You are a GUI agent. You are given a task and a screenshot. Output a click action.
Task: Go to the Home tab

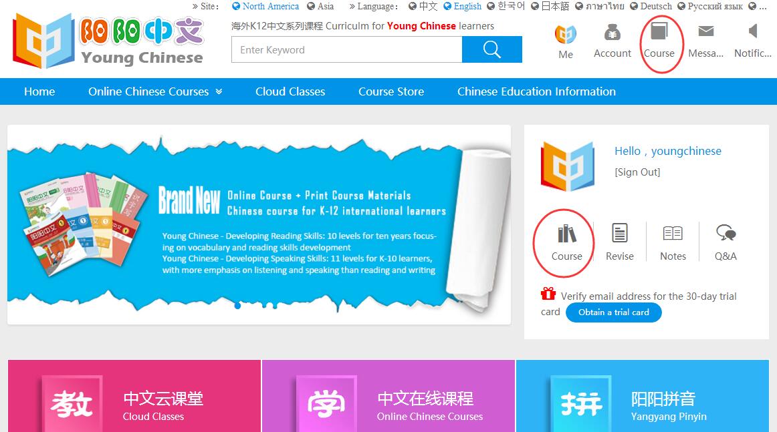pos(39,91)
